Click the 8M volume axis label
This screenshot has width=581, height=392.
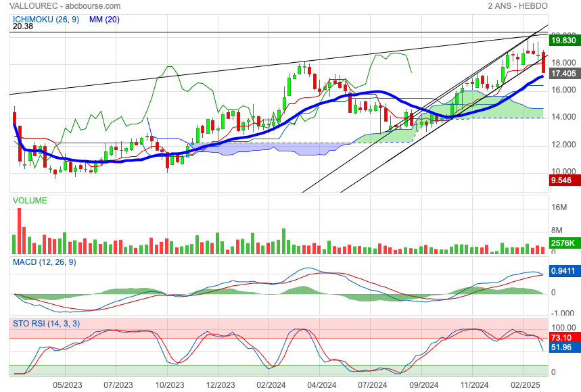557,230
